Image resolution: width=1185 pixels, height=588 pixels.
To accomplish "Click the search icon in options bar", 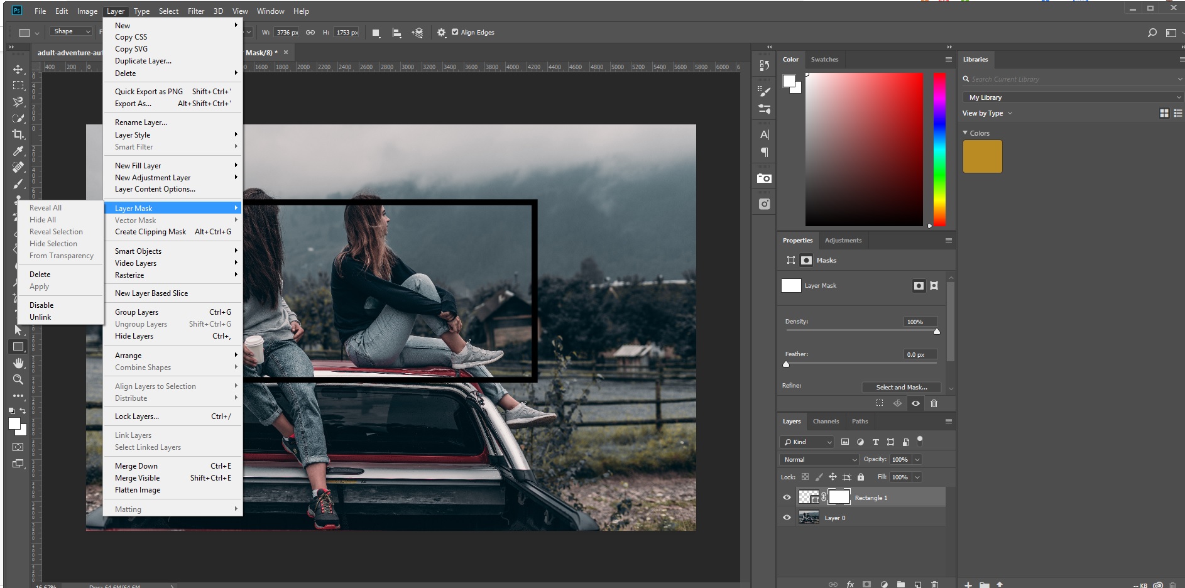I will click(1152, 33).
